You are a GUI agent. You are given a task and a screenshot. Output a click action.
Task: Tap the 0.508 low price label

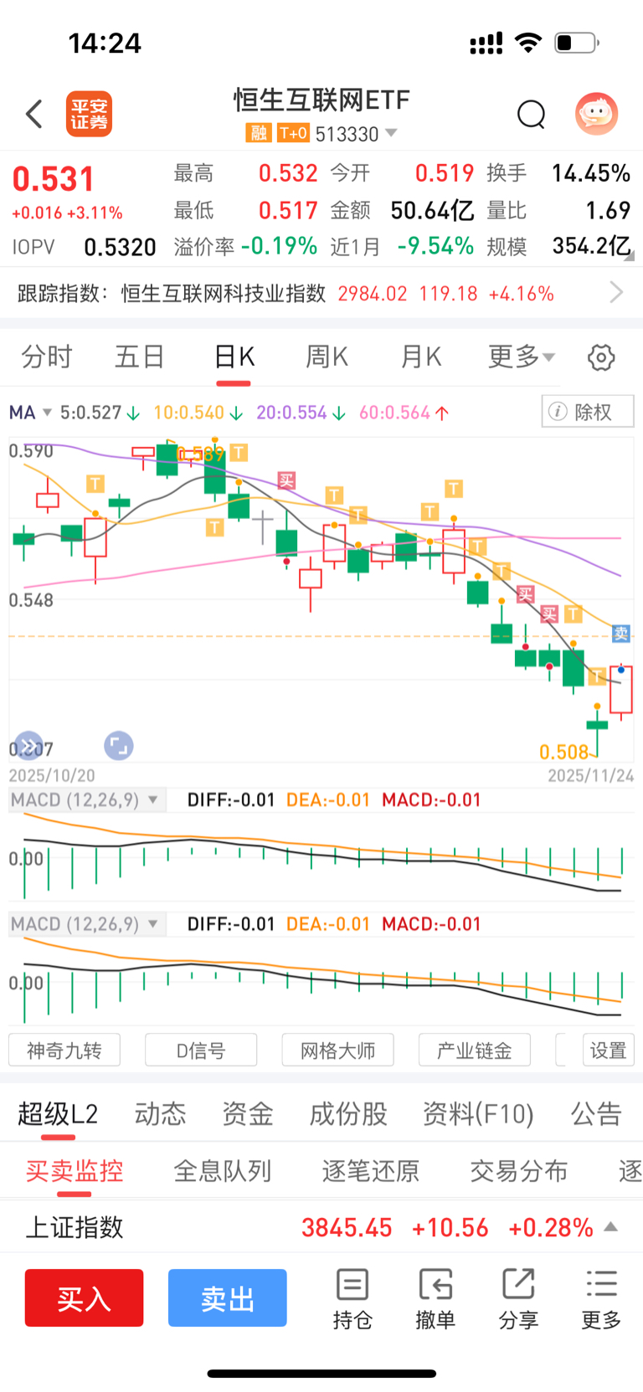point(564,752)
